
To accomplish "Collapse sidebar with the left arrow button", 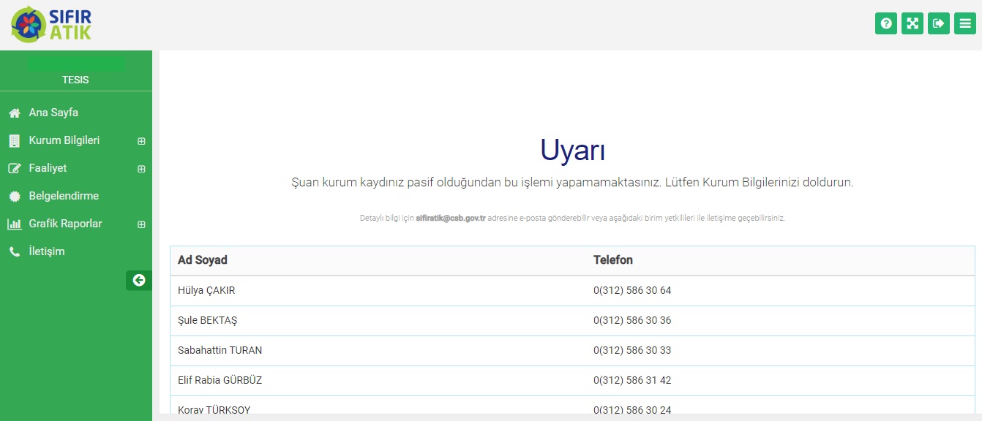I will [x=139, y=280].
